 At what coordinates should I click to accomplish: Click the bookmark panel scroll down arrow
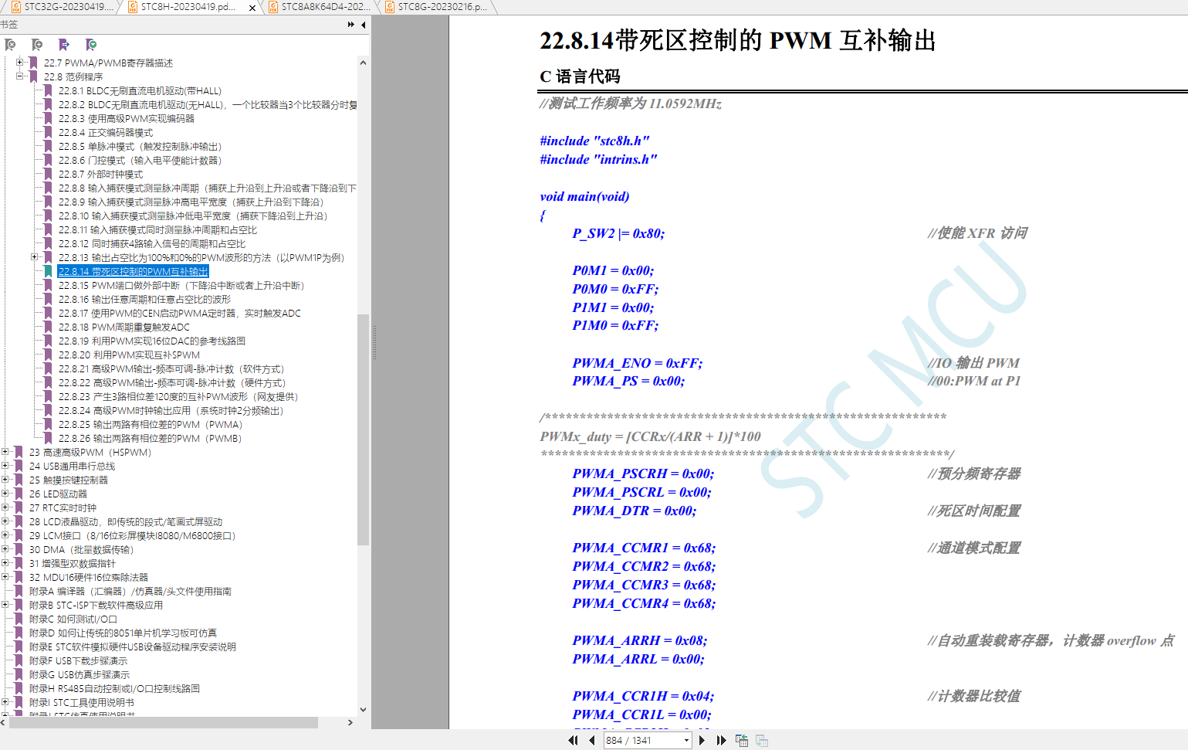pyautogui.click(x=363, y=709)
